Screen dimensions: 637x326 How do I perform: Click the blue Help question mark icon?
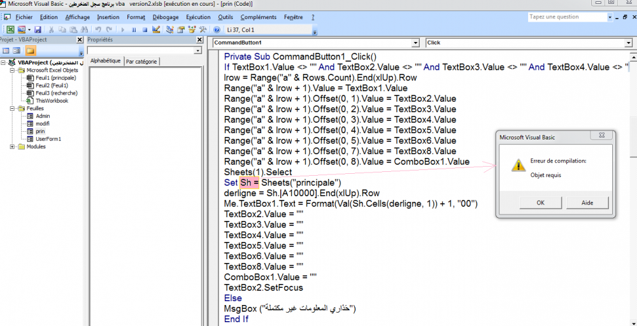pos(217,30)
